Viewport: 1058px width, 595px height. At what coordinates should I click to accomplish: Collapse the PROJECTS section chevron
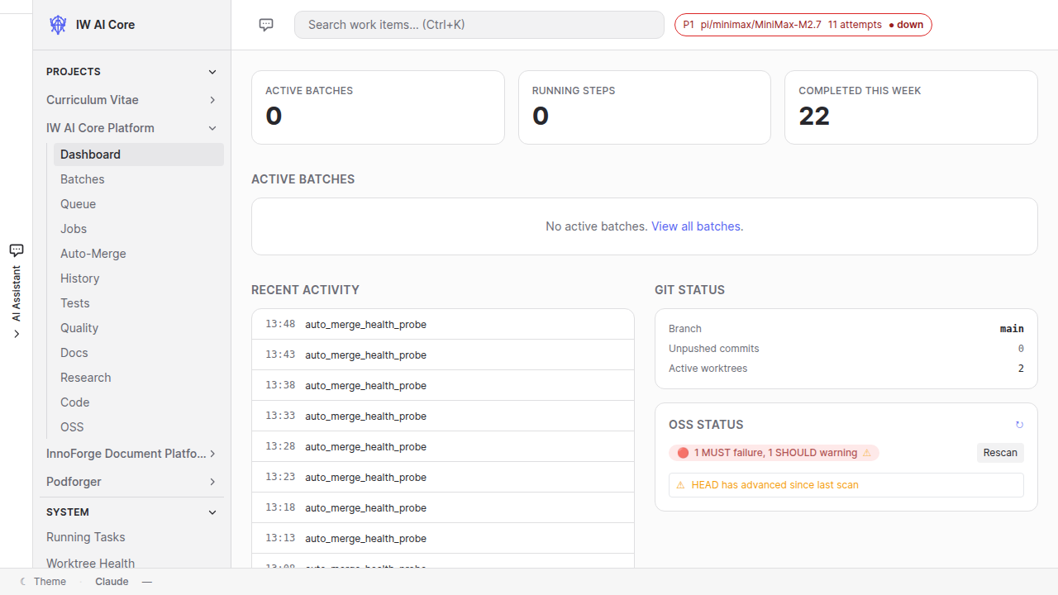point(212,72)
